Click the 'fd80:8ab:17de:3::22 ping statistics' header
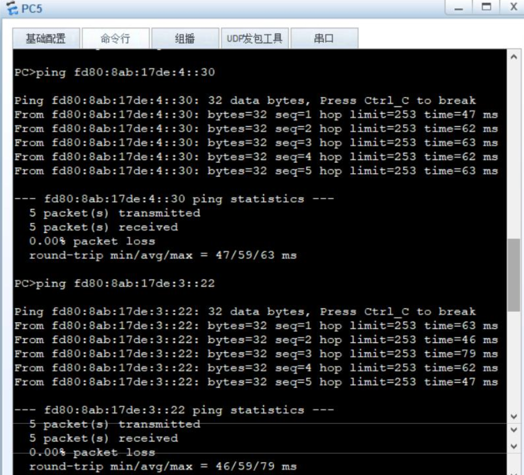This screenshot has width=524, height=475. point(174,410)
